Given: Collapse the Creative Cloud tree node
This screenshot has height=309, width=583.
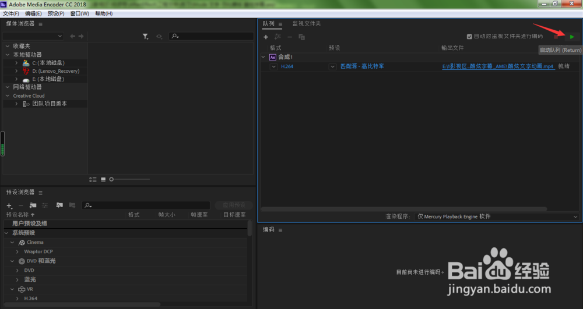Looking at the screenshot, I should 8,95.
